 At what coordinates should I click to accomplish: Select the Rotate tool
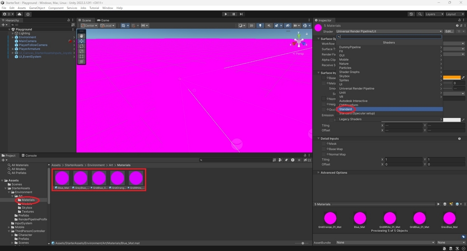click(81, 46)
